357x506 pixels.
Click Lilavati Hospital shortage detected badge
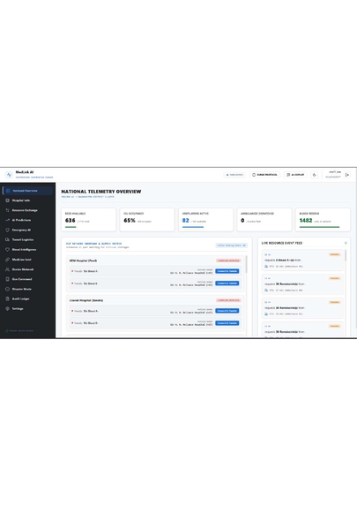228,300
